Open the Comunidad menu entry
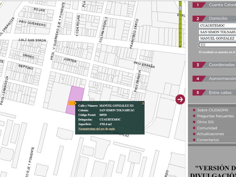Viewport: 236px width, 177px height. tap(207, 128)
